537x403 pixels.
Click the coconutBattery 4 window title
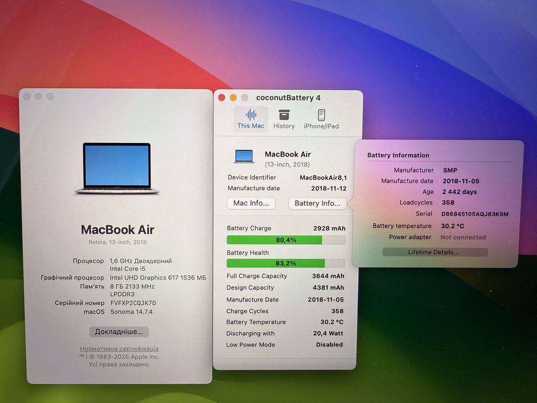(x=288, y=98)
